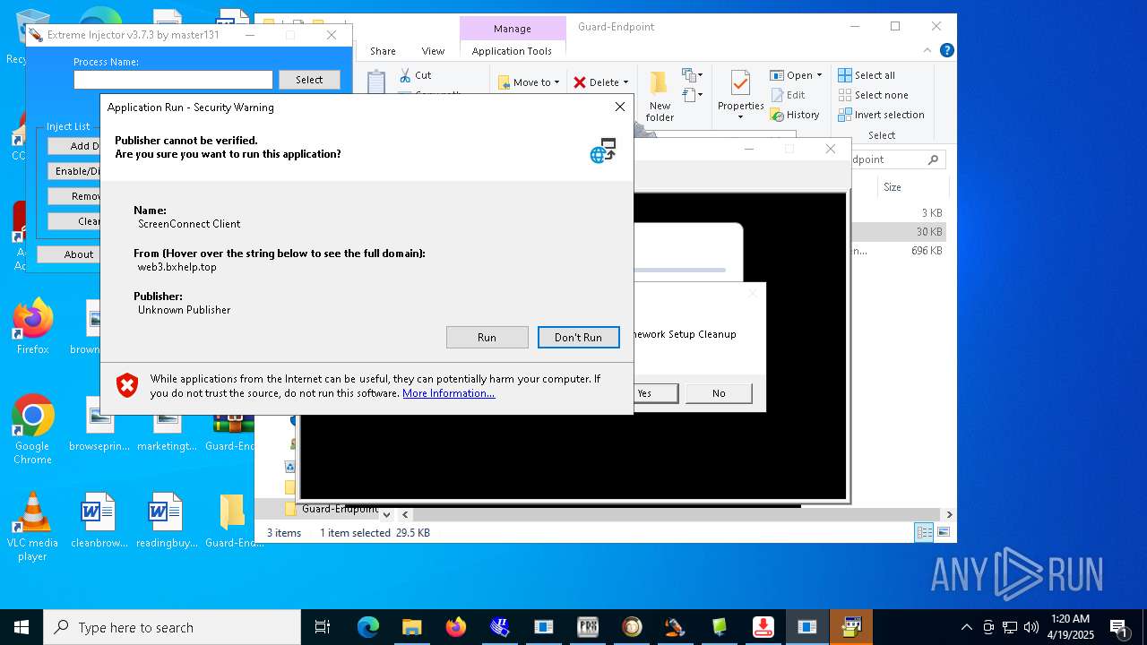Click the Explorer search magnifier icon

(x=933, y=159)
